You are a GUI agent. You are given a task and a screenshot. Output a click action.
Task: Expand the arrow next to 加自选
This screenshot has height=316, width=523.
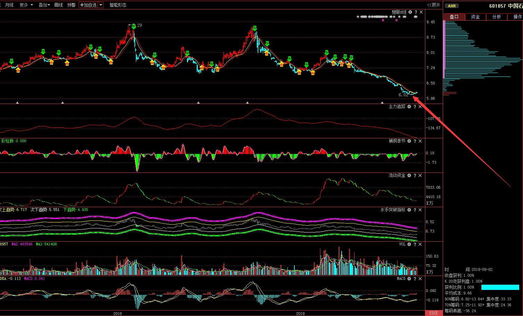(x=101, y=5)
